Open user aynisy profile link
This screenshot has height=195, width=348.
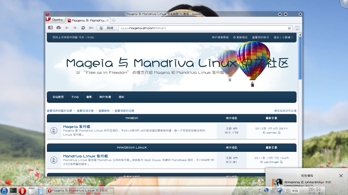click(x=272, y=133)
